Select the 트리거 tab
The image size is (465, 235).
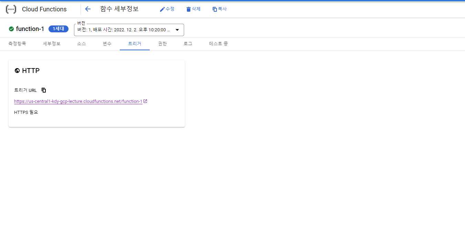click(x=135, y=44)
